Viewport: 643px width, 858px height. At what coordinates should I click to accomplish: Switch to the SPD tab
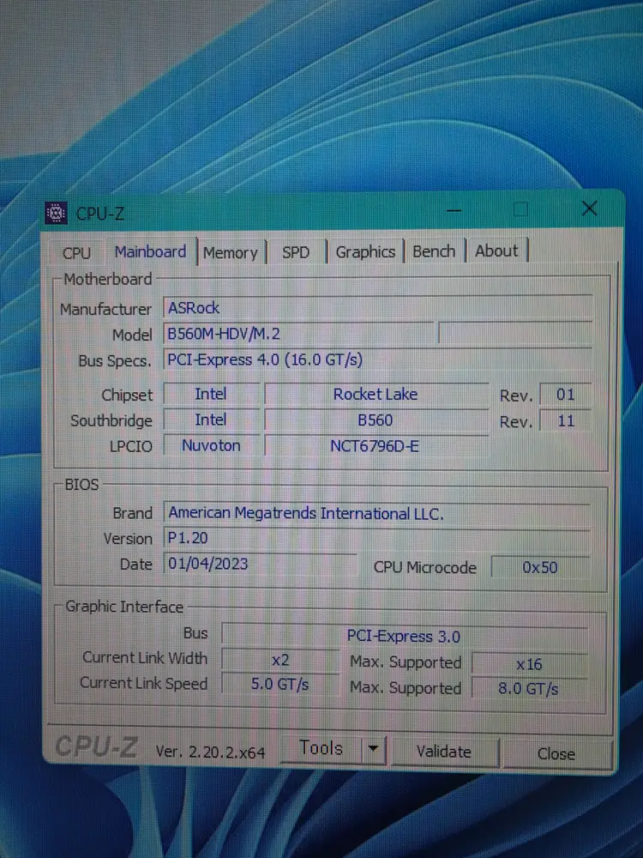pyautogui.click(x=296, y=252)
